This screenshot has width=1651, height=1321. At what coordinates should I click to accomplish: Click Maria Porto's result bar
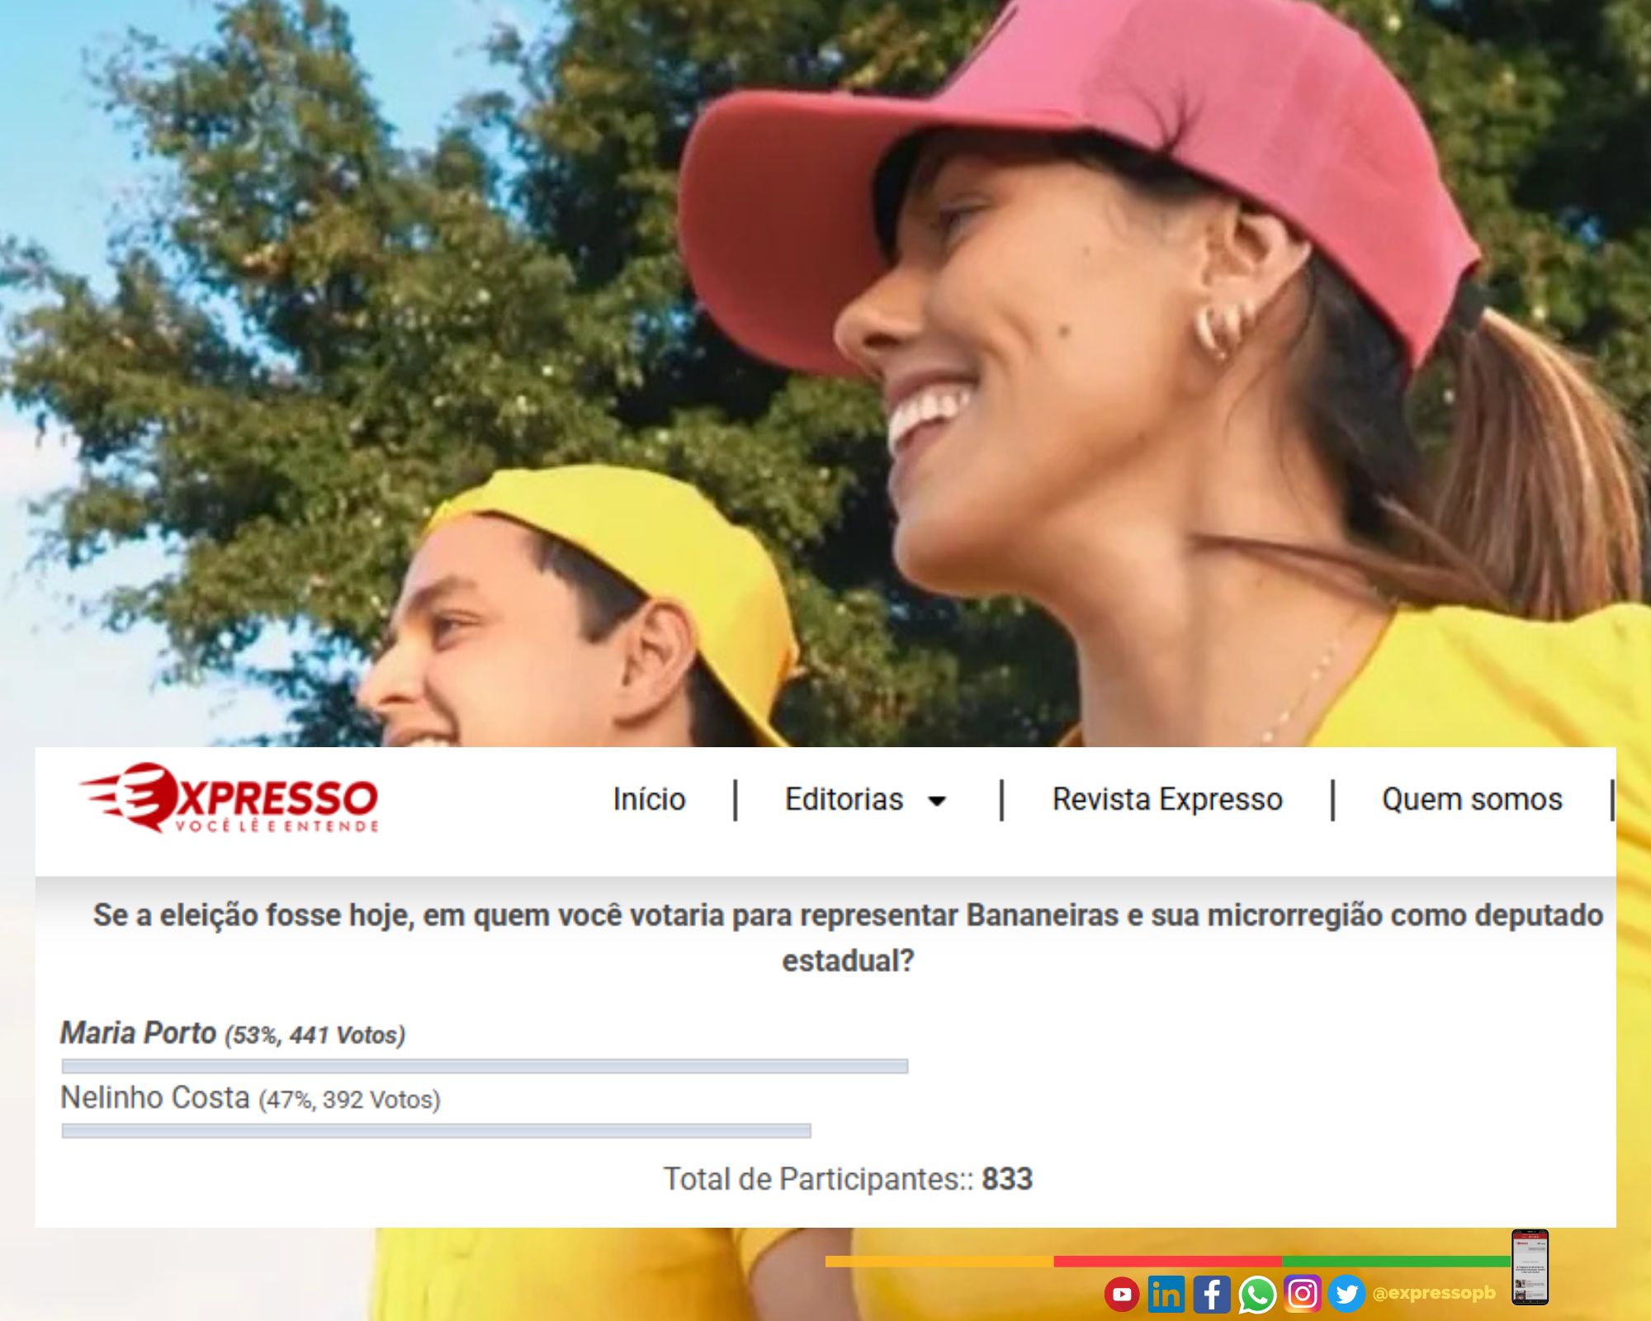coord(485,1066)
